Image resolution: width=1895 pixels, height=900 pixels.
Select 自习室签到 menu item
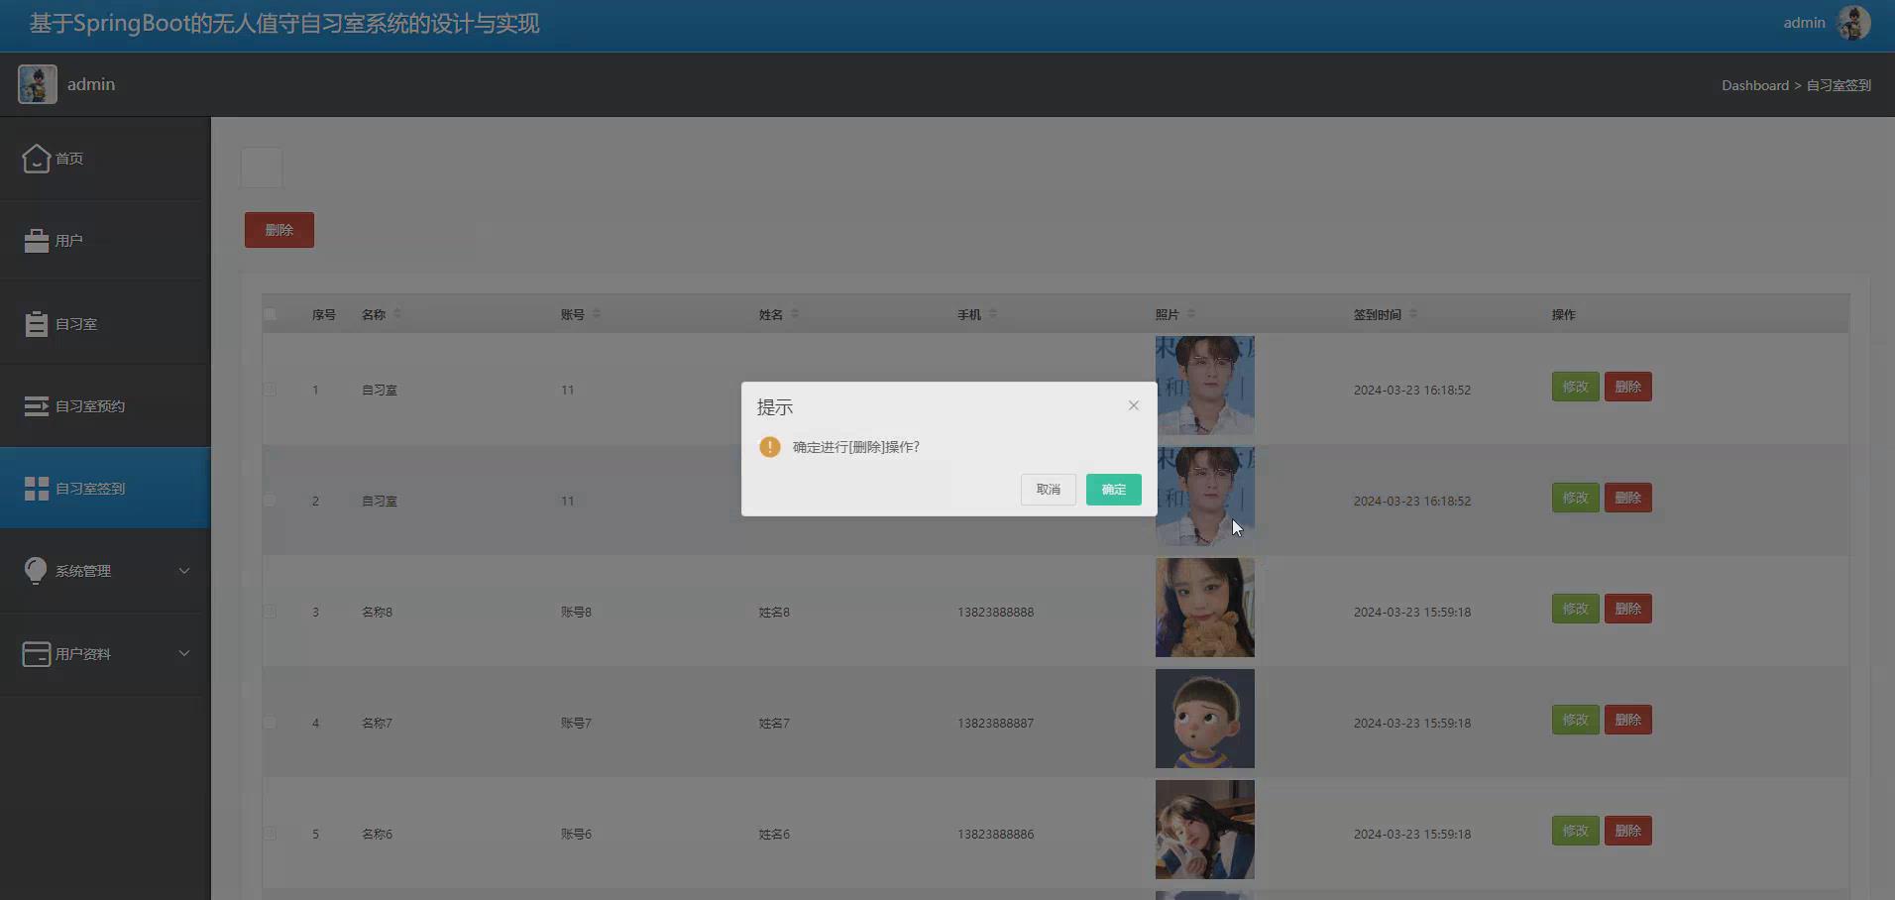point(105,489)
